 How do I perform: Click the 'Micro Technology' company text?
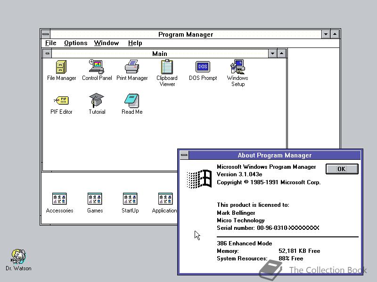(x=240, y=220)
